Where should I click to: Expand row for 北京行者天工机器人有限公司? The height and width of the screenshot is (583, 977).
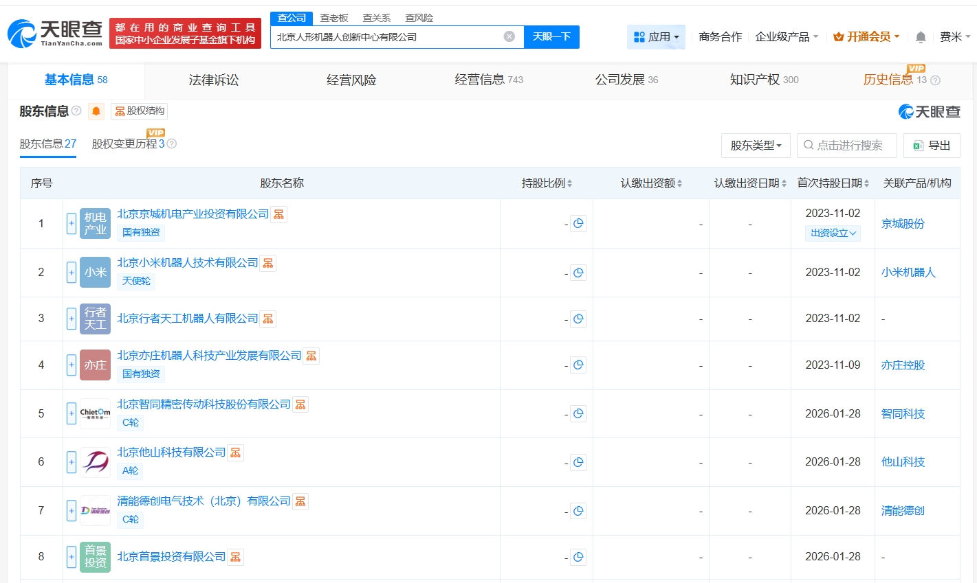[72, 319]
